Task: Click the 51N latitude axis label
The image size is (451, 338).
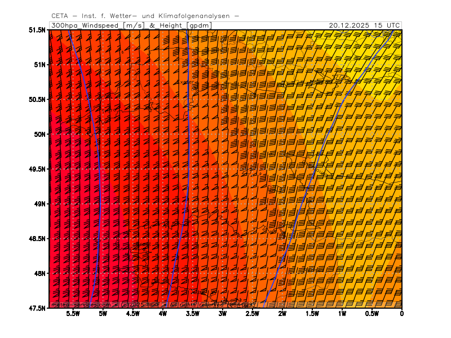Action: pyautogui.click(x=39, y=65)
